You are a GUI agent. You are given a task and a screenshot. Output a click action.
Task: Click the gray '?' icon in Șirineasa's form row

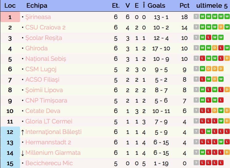pos(196,17)
